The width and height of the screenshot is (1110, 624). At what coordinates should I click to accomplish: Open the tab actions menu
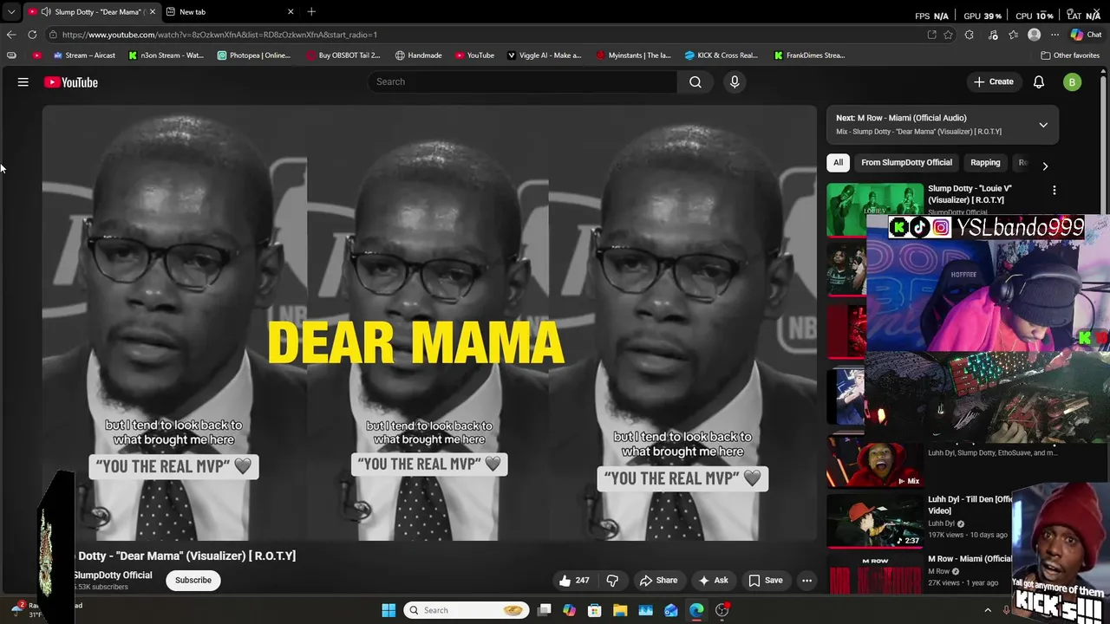[11, 12]
